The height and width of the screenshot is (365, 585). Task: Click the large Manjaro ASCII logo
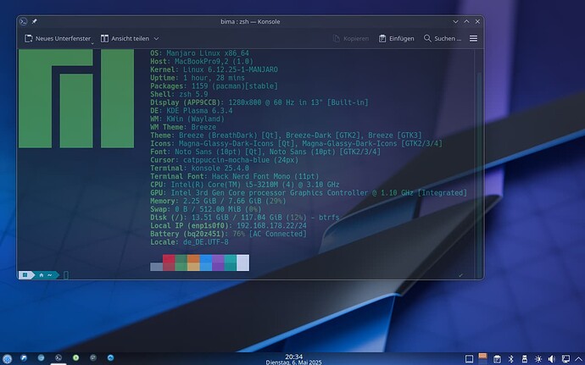pyautogui.click(x=76, y=99)
